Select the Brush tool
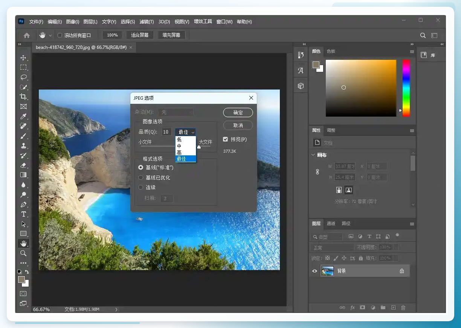The image size is (461, 328). [23, 136]
